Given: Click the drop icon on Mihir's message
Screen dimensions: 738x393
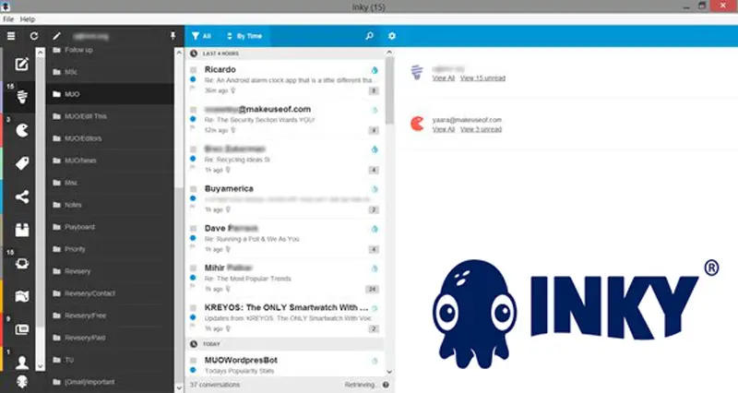Looking at the screenshot, I should coord(375,268).
